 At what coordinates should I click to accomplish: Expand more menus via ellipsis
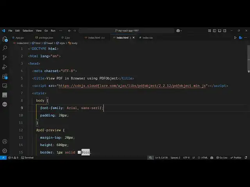click(61, 30)
